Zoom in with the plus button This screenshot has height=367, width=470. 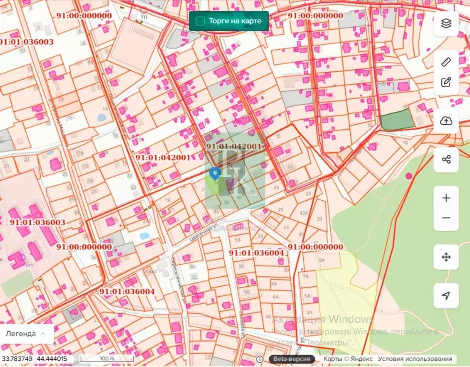tap(446, 198)
